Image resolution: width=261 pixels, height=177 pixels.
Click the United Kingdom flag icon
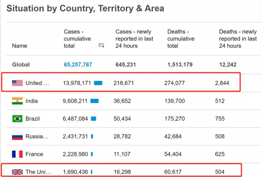click(x=17, y=172)
